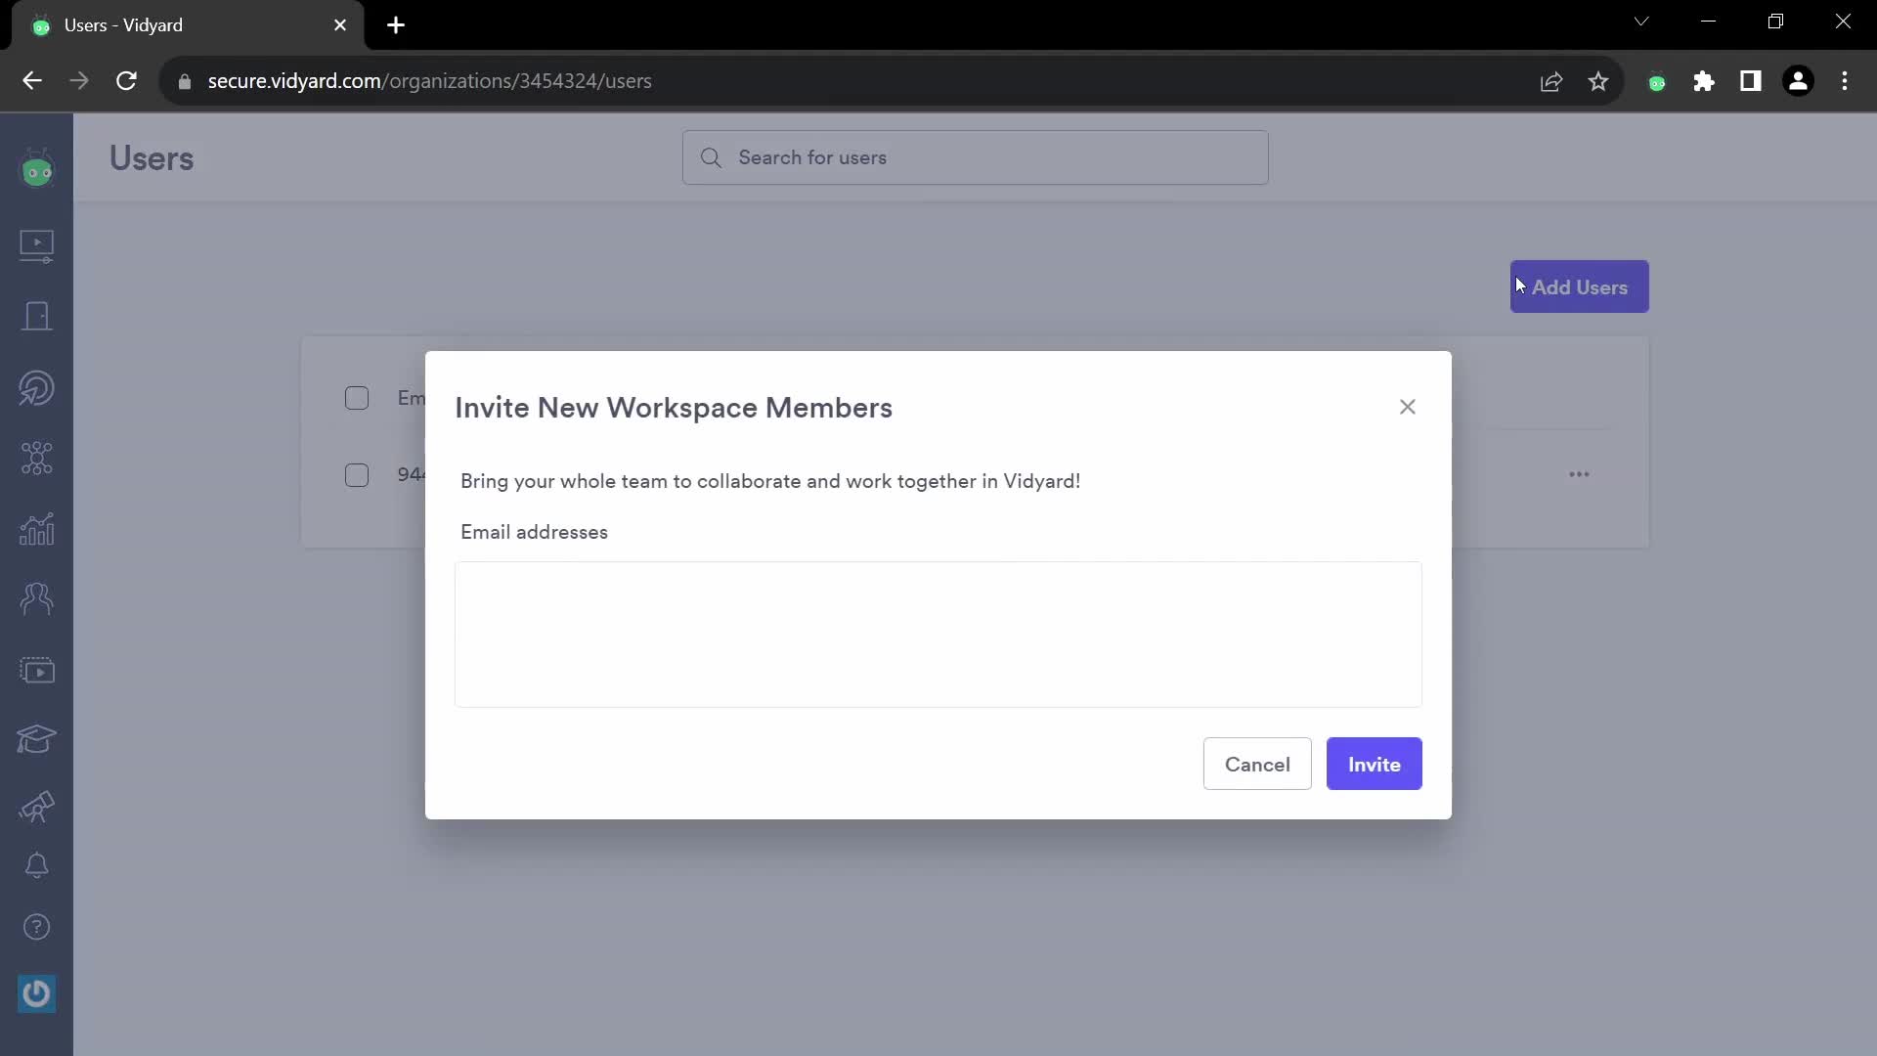This screenshot has width=1877, height=1056.
Task: Open the three-dot options menu for user row
Action: [x=1580, y=474]
